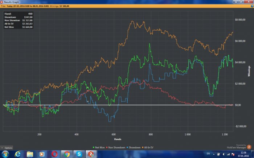Click the Results Graph window icon
254x158 pixels.
1,2
